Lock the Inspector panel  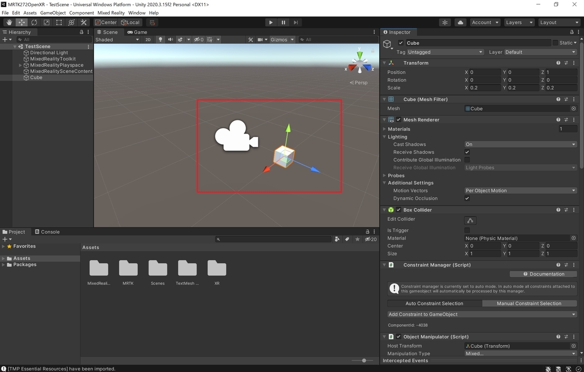[x=573, y=32]
